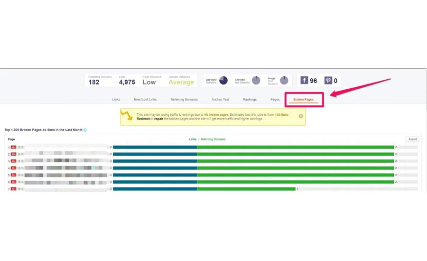Click the Pinterest count 0
Viewport: 427px width, 261px height.
click(335, 81)
